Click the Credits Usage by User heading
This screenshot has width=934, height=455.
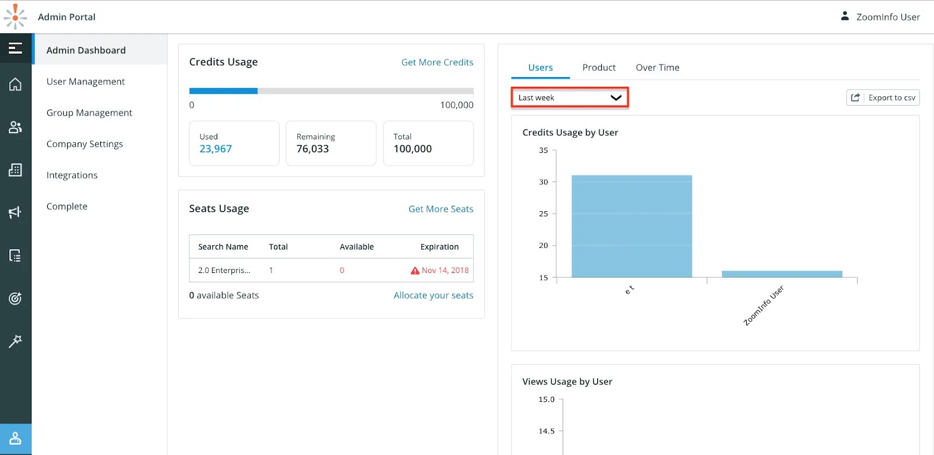[570, 132]
